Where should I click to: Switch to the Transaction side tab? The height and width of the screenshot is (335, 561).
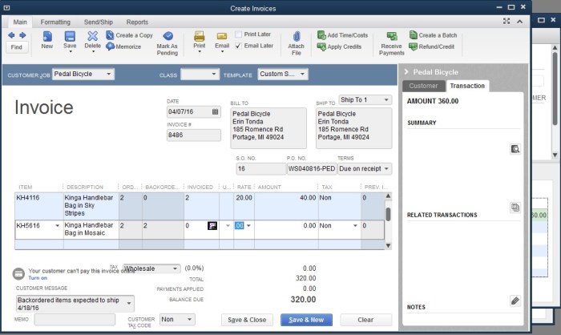pyautogui.click(x=467, y=86)
